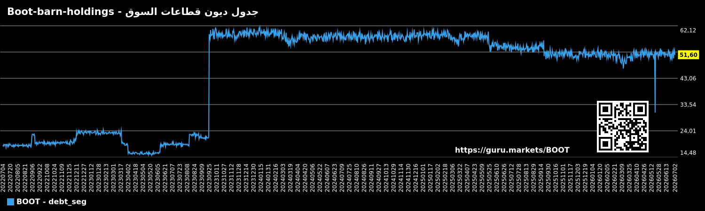The width and height of the screenshot is (705, 211).
Task: Select the 20260104 date label
Action: (x=593, y=177)
